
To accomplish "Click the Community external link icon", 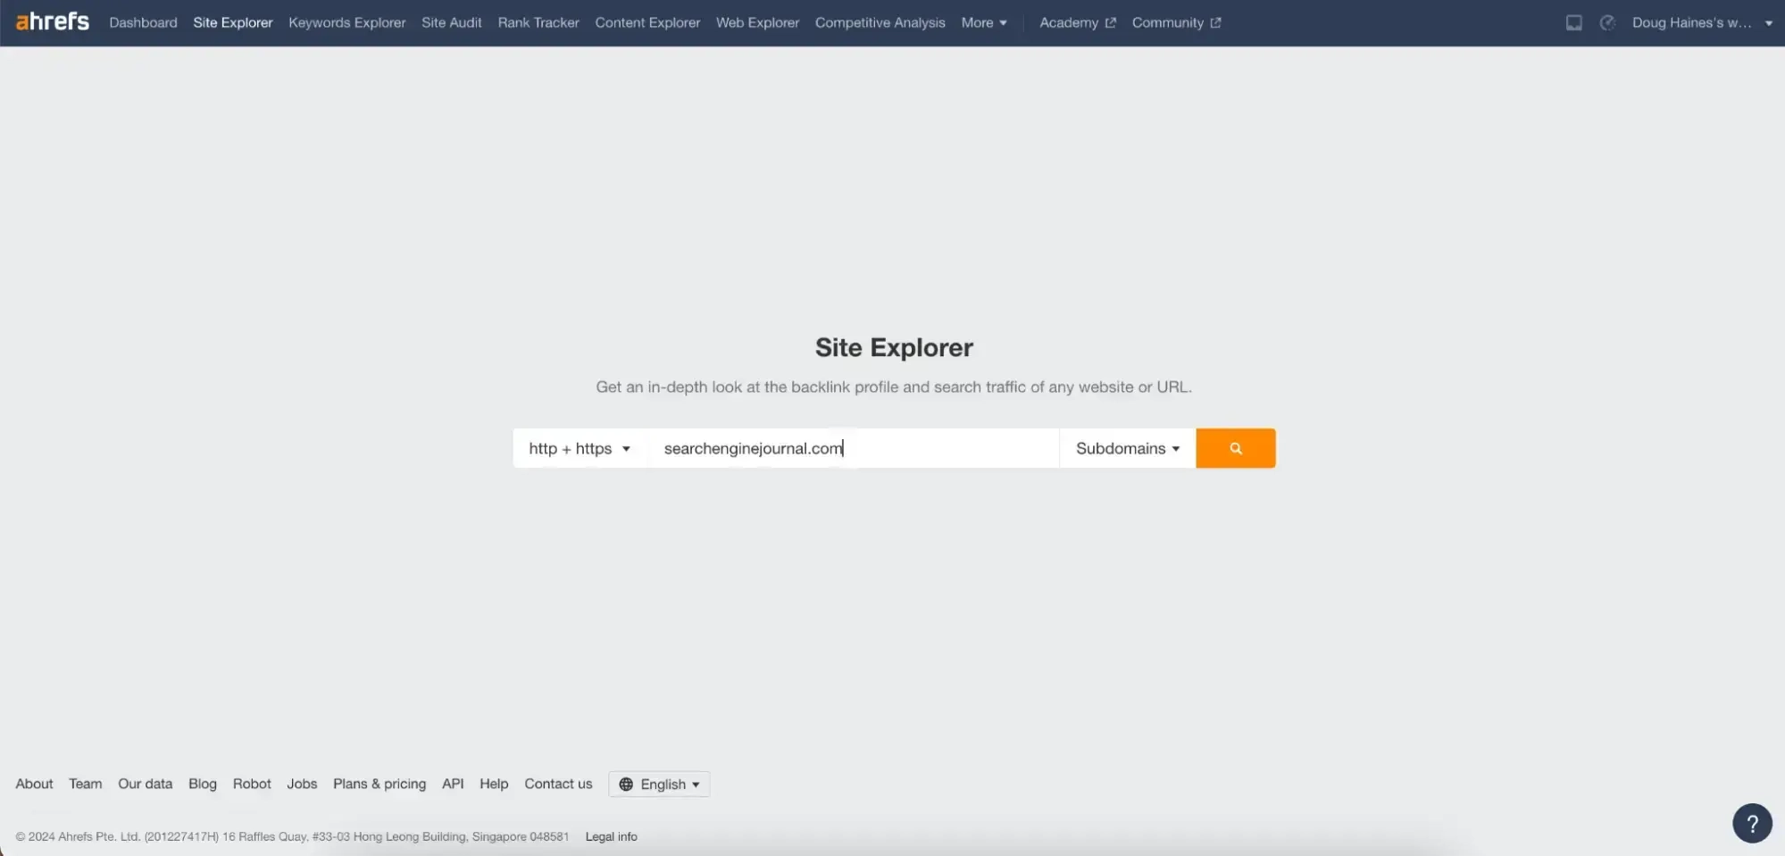I will [x=1215, y=23].
